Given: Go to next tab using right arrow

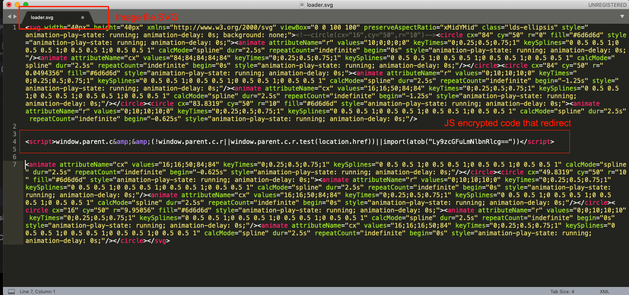Looking at the screenshot, I should point(15,17).
